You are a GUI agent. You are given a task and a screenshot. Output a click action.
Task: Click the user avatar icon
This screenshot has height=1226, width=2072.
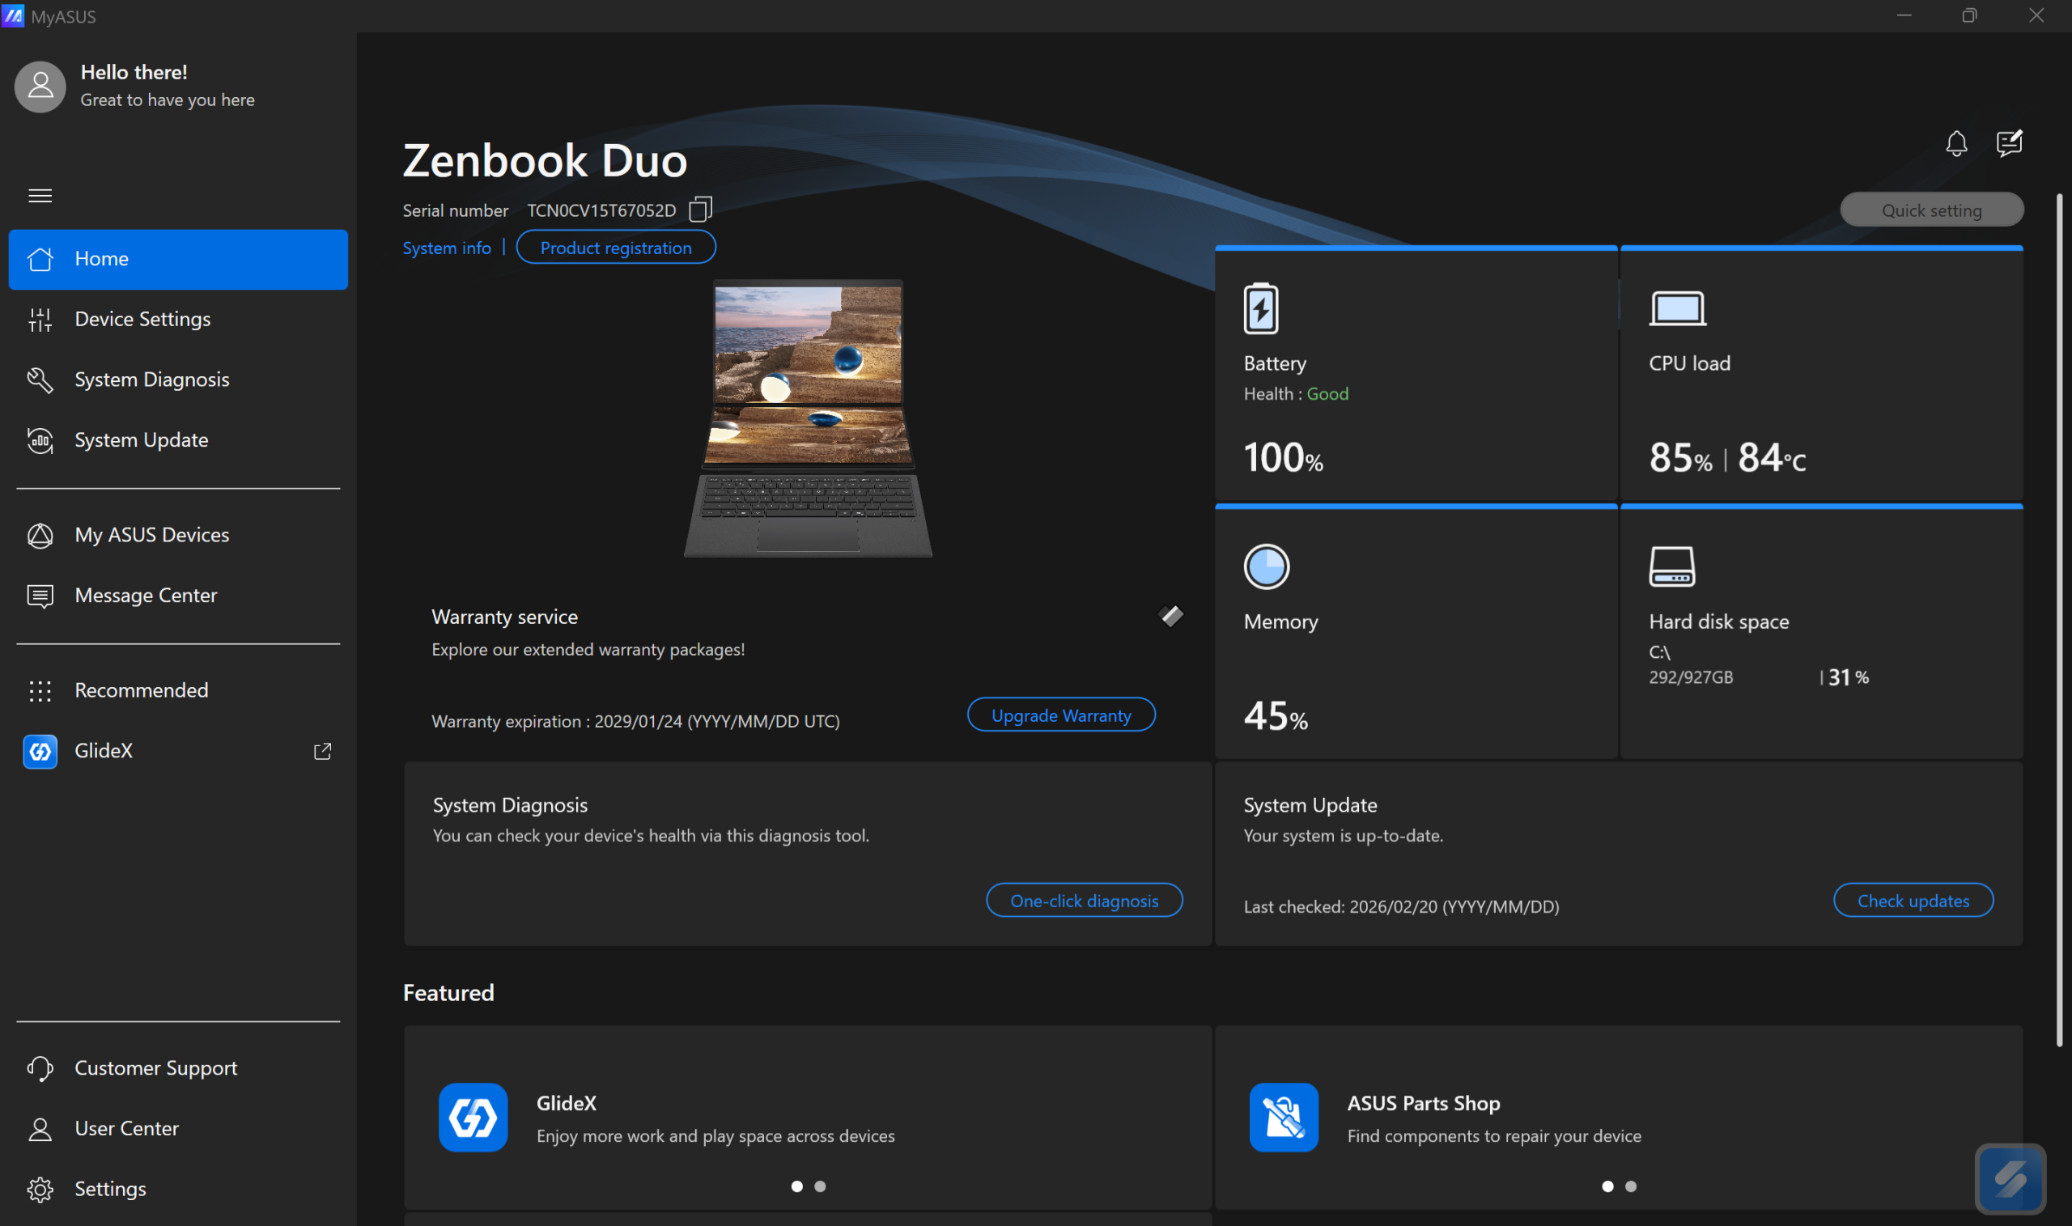40,86
